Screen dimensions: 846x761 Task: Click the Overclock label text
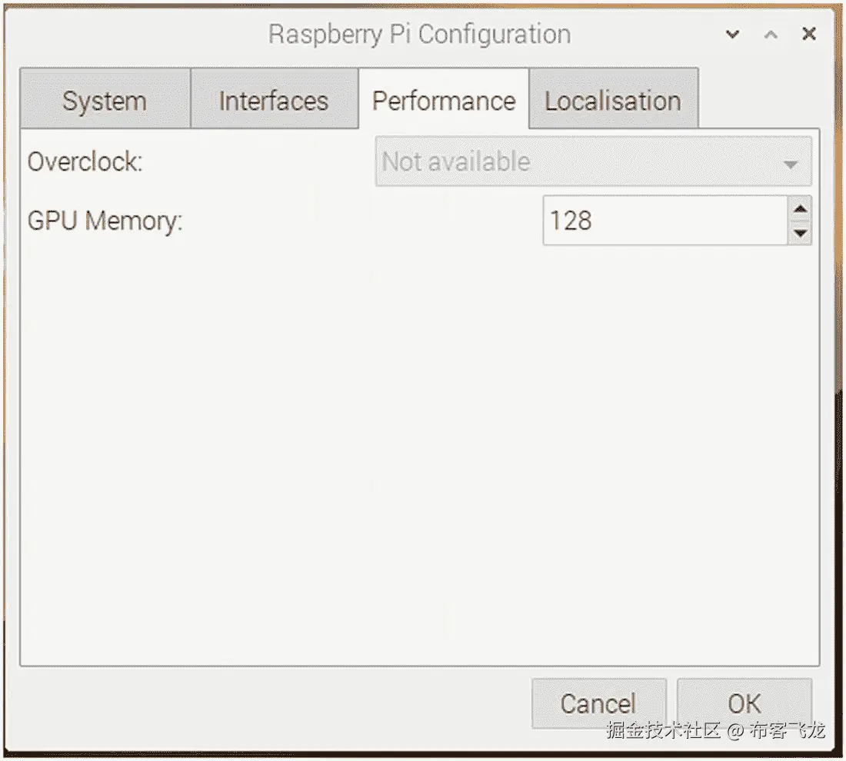85,161
